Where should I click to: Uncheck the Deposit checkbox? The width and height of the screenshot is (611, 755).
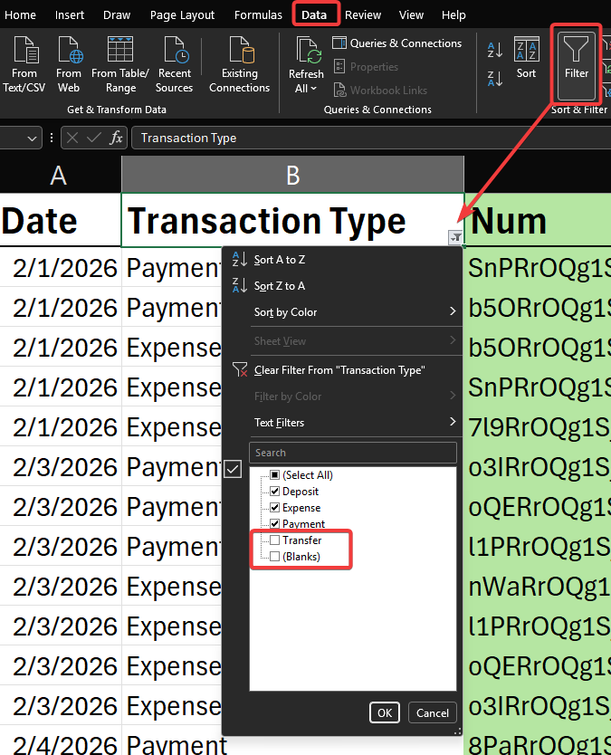[275, 492]
